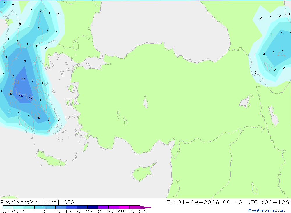Select the 35–40 mm violet swatch
This screenshot has width=291, height=213.
tap(114, 207)
